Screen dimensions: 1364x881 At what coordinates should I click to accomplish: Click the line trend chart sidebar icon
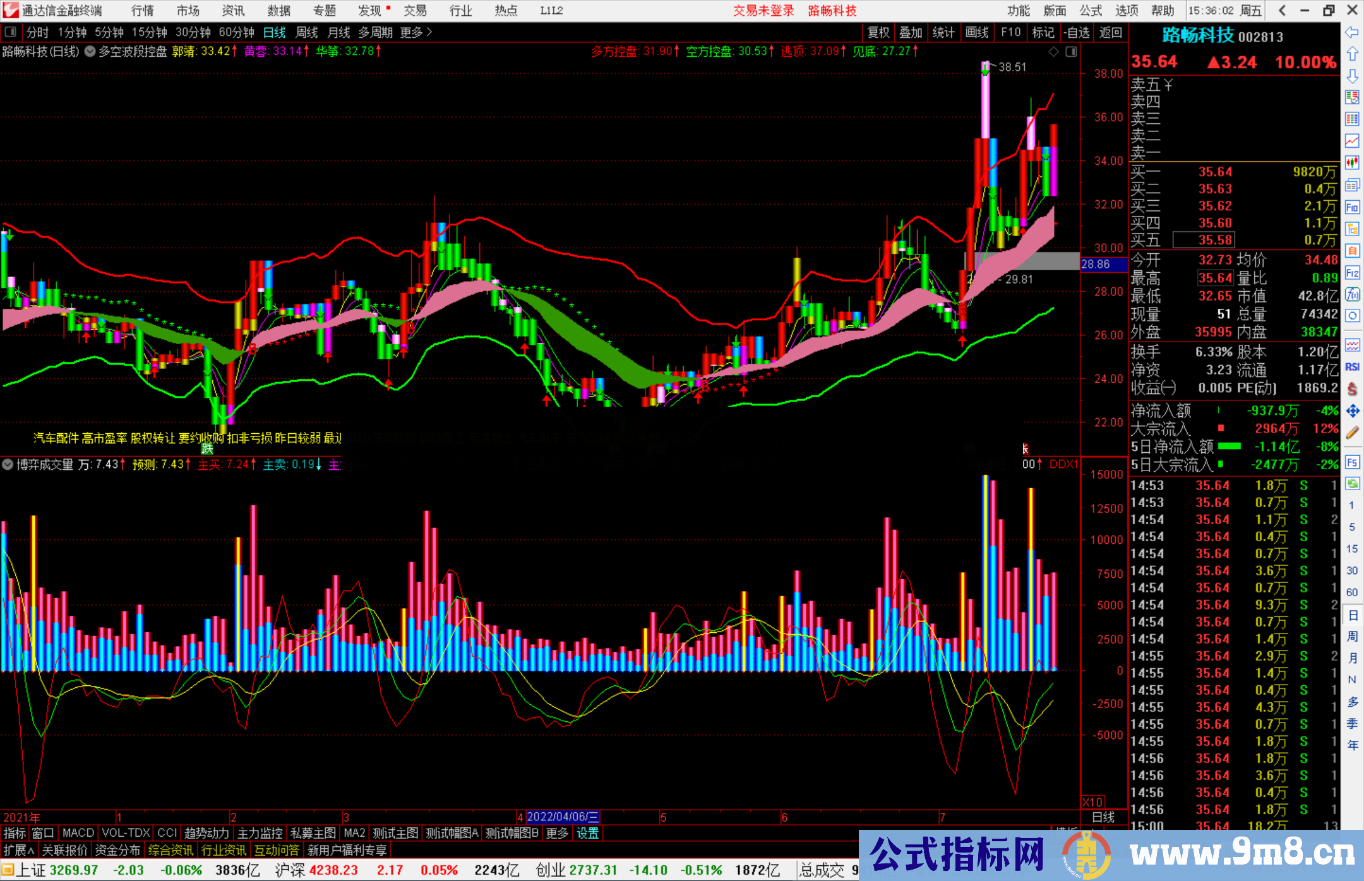[x=1352, y=141]
